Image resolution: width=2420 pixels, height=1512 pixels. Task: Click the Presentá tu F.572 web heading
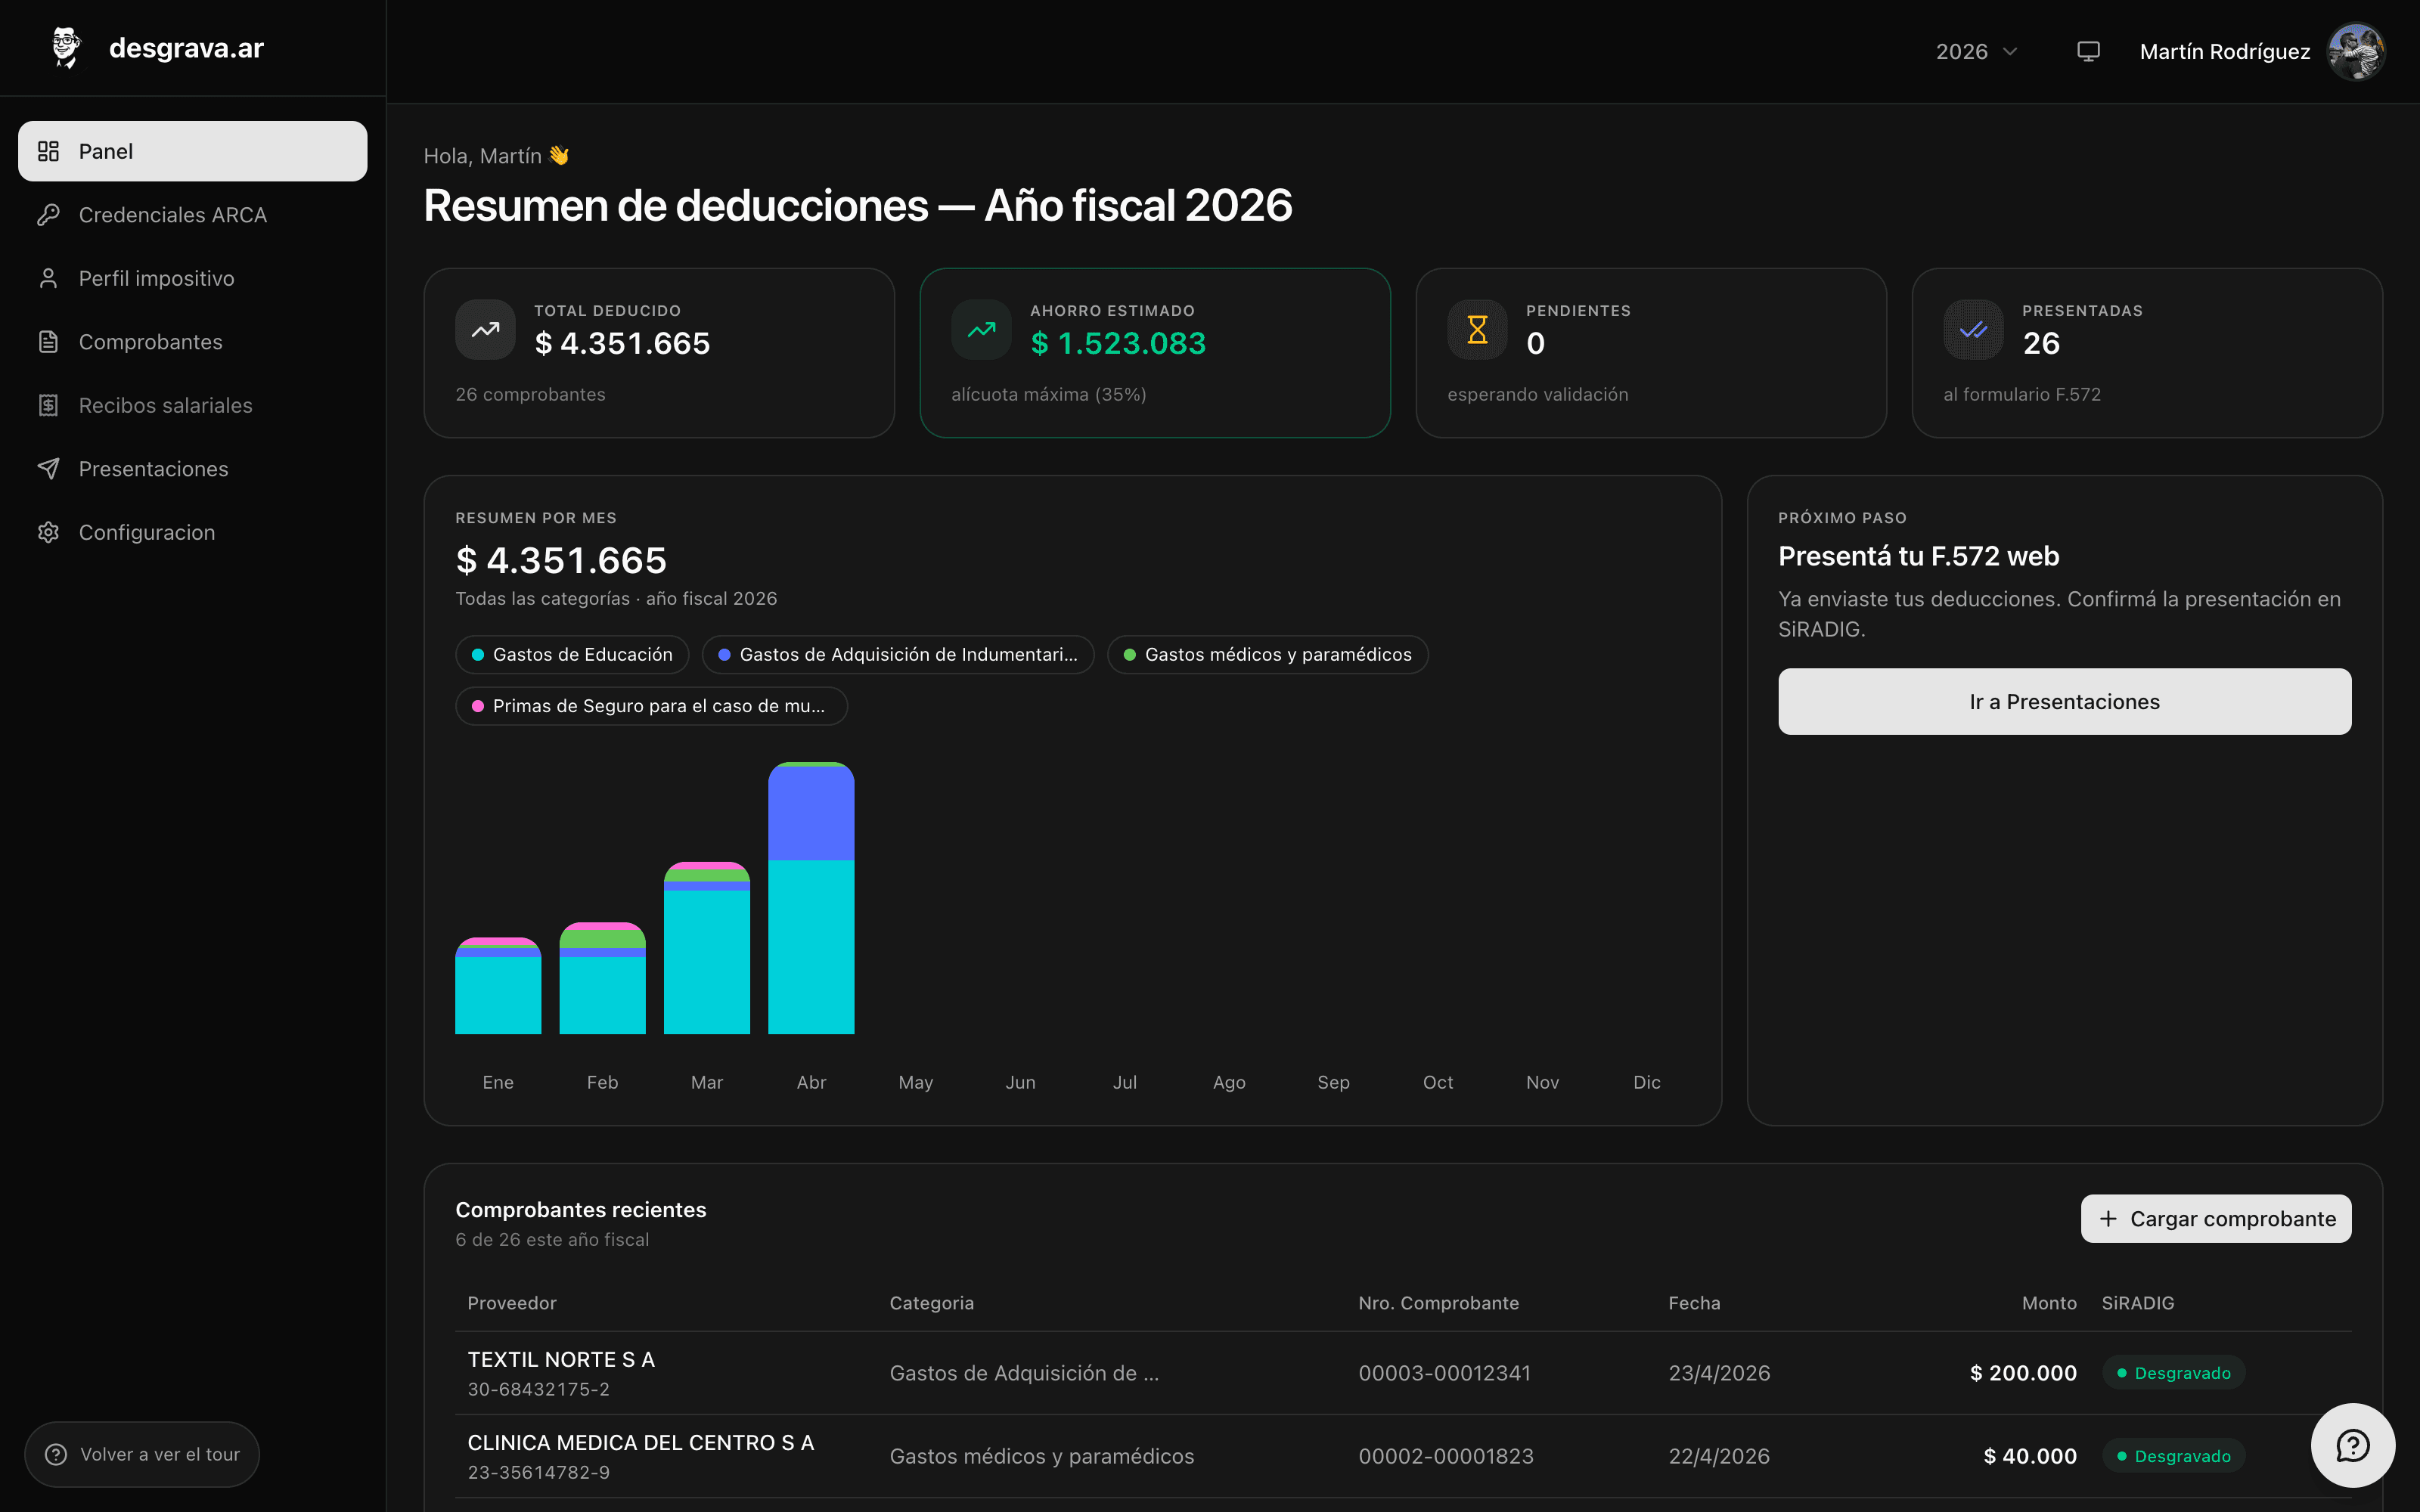tap(1918, 556)
